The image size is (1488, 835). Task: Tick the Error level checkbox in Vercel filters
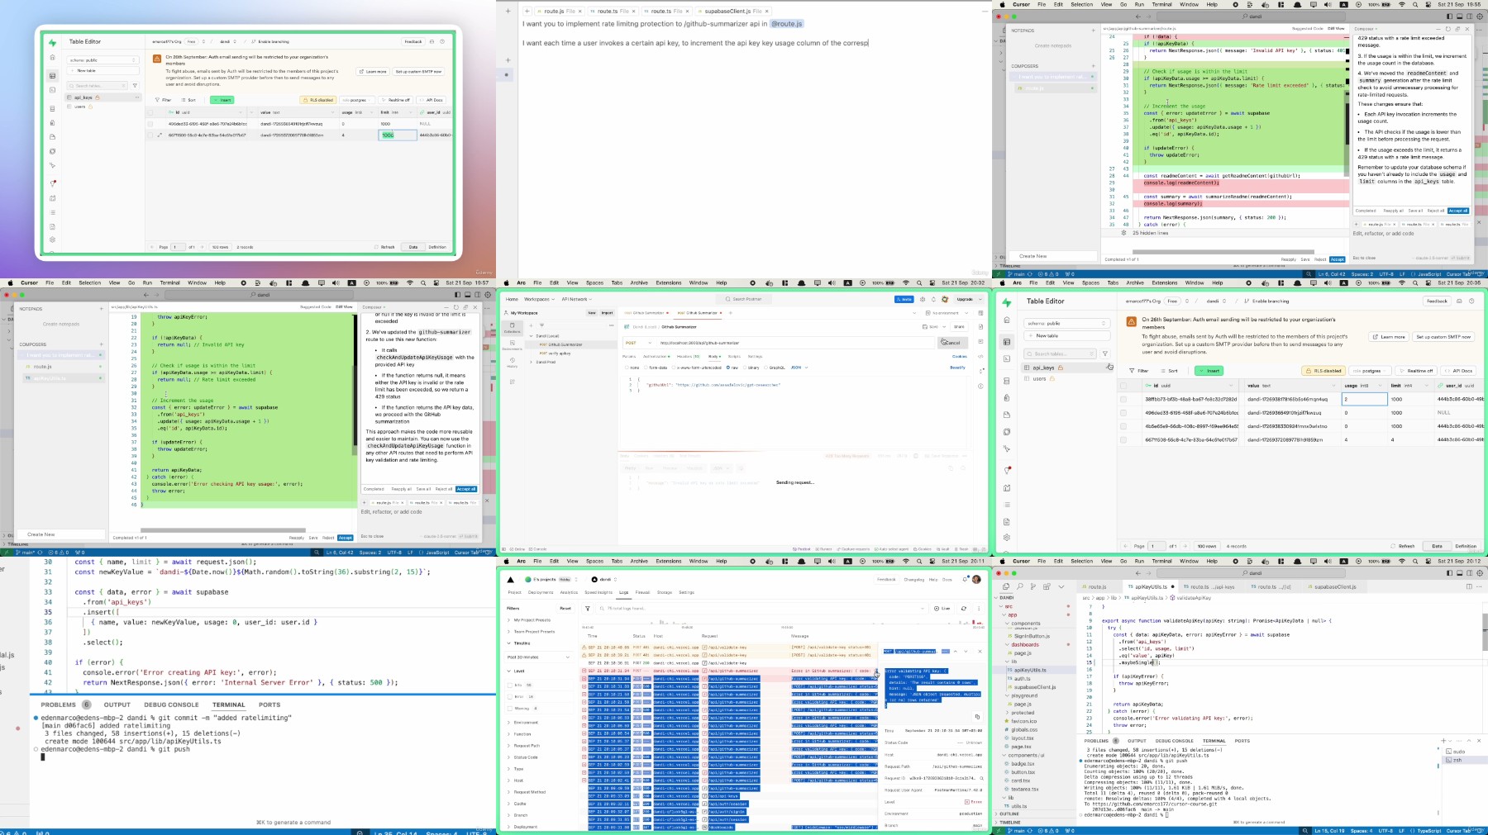click(510, 697)
